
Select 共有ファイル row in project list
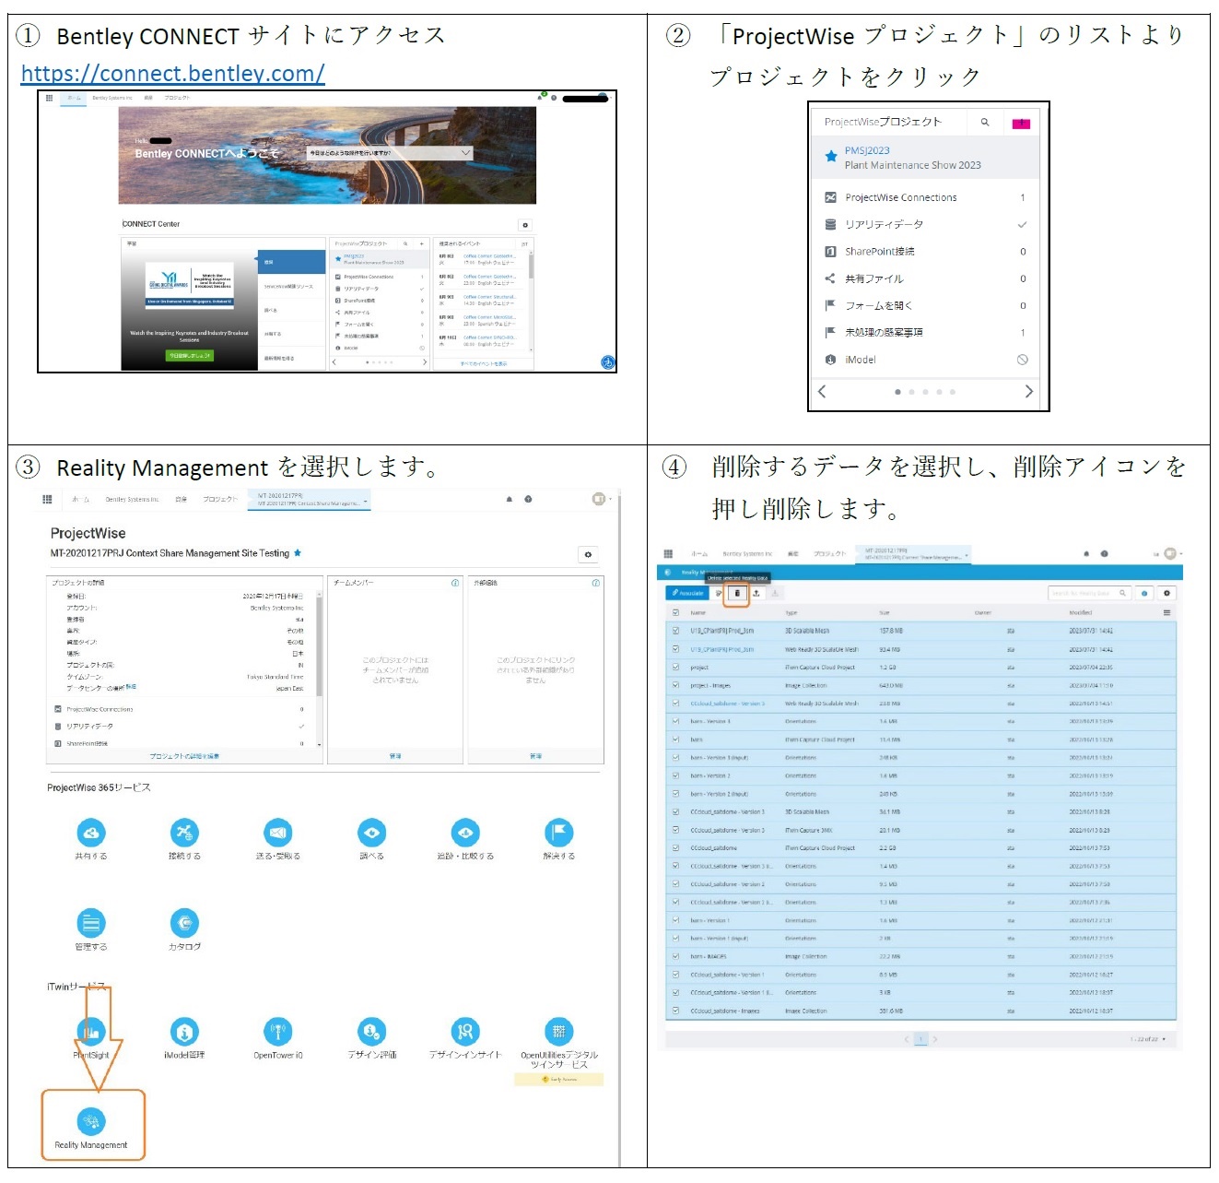[925, 278]
